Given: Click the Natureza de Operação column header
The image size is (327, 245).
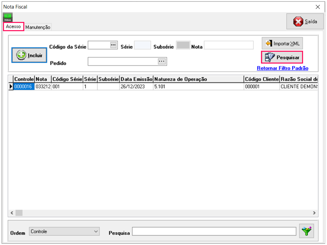Looking at the screenshot, I should [198, 79].
